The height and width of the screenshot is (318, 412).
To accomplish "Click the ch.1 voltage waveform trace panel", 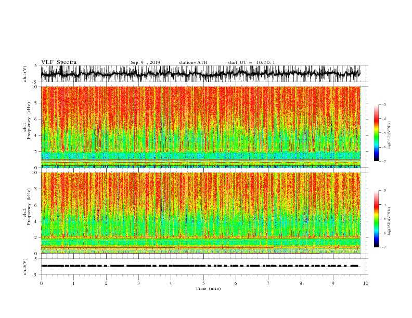I will click(x=204, y=74).
